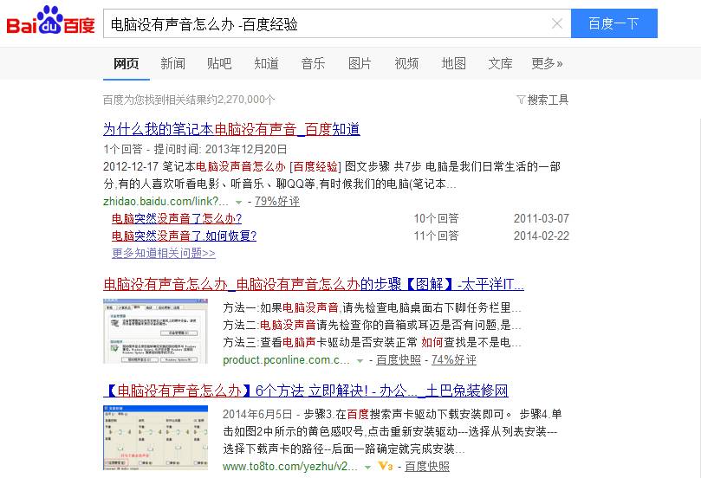Open the 贴吧 tab
This screenshot has height=478, width=701.
pos(219,63)
